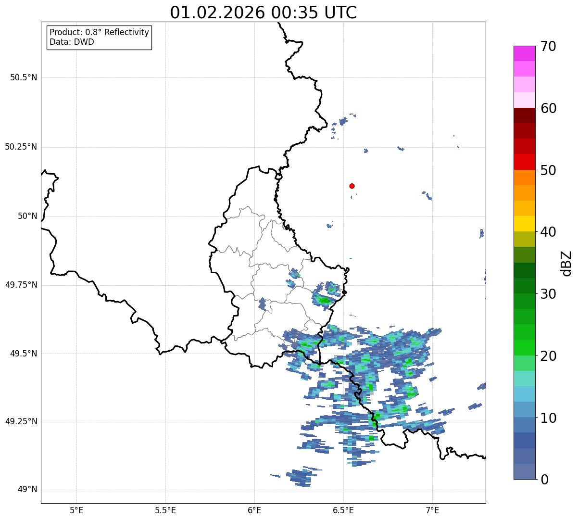Click the latitude label 49°N
578x520 pixels.
27,490
